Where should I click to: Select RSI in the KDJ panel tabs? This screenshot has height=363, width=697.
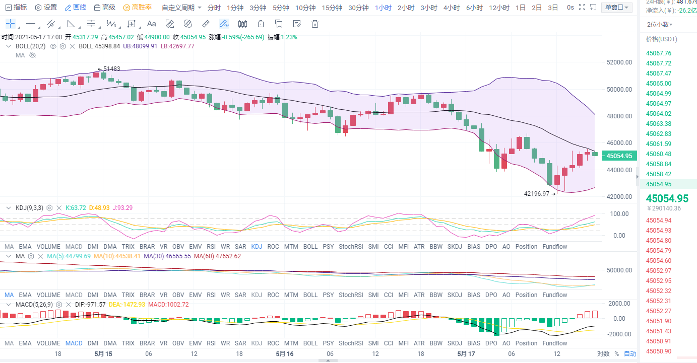tap(211, 247)
